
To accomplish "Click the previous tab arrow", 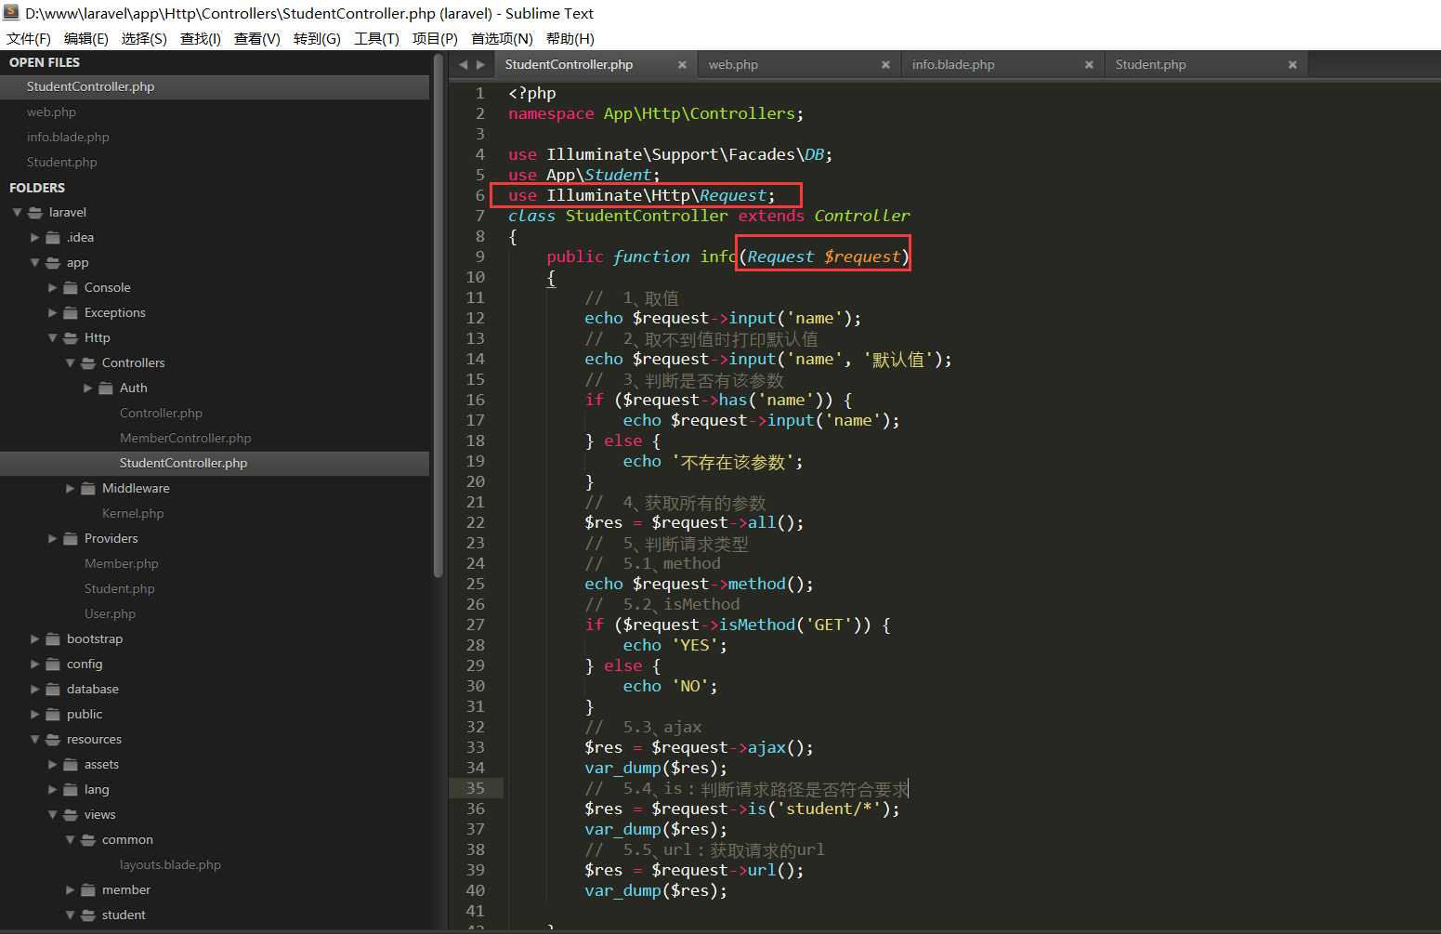I will [464, 64].
